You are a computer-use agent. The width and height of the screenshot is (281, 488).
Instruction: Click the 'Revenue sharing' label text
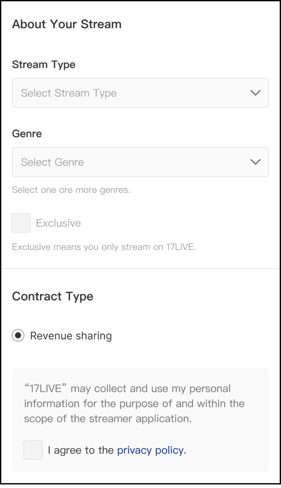point(71,336)
